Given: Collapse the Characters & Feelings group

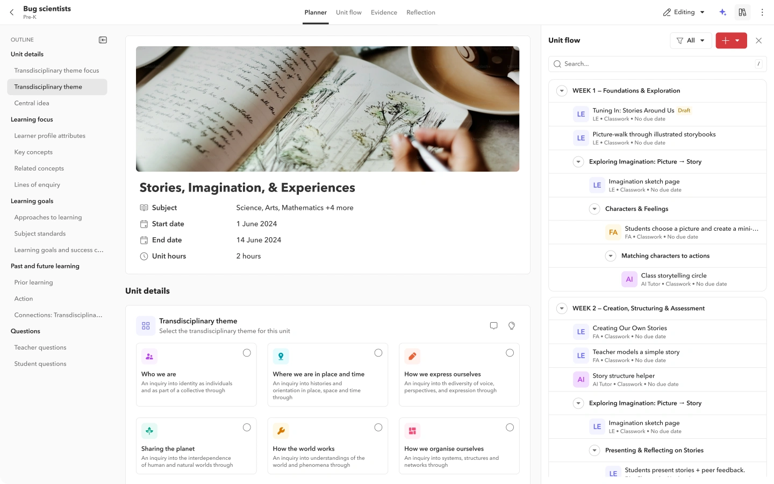Looking at the screenshot, I should pyautogui.click(x=594, y=209).
